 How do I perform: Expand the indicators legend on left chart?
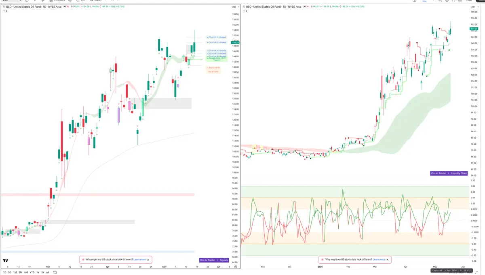5,11
